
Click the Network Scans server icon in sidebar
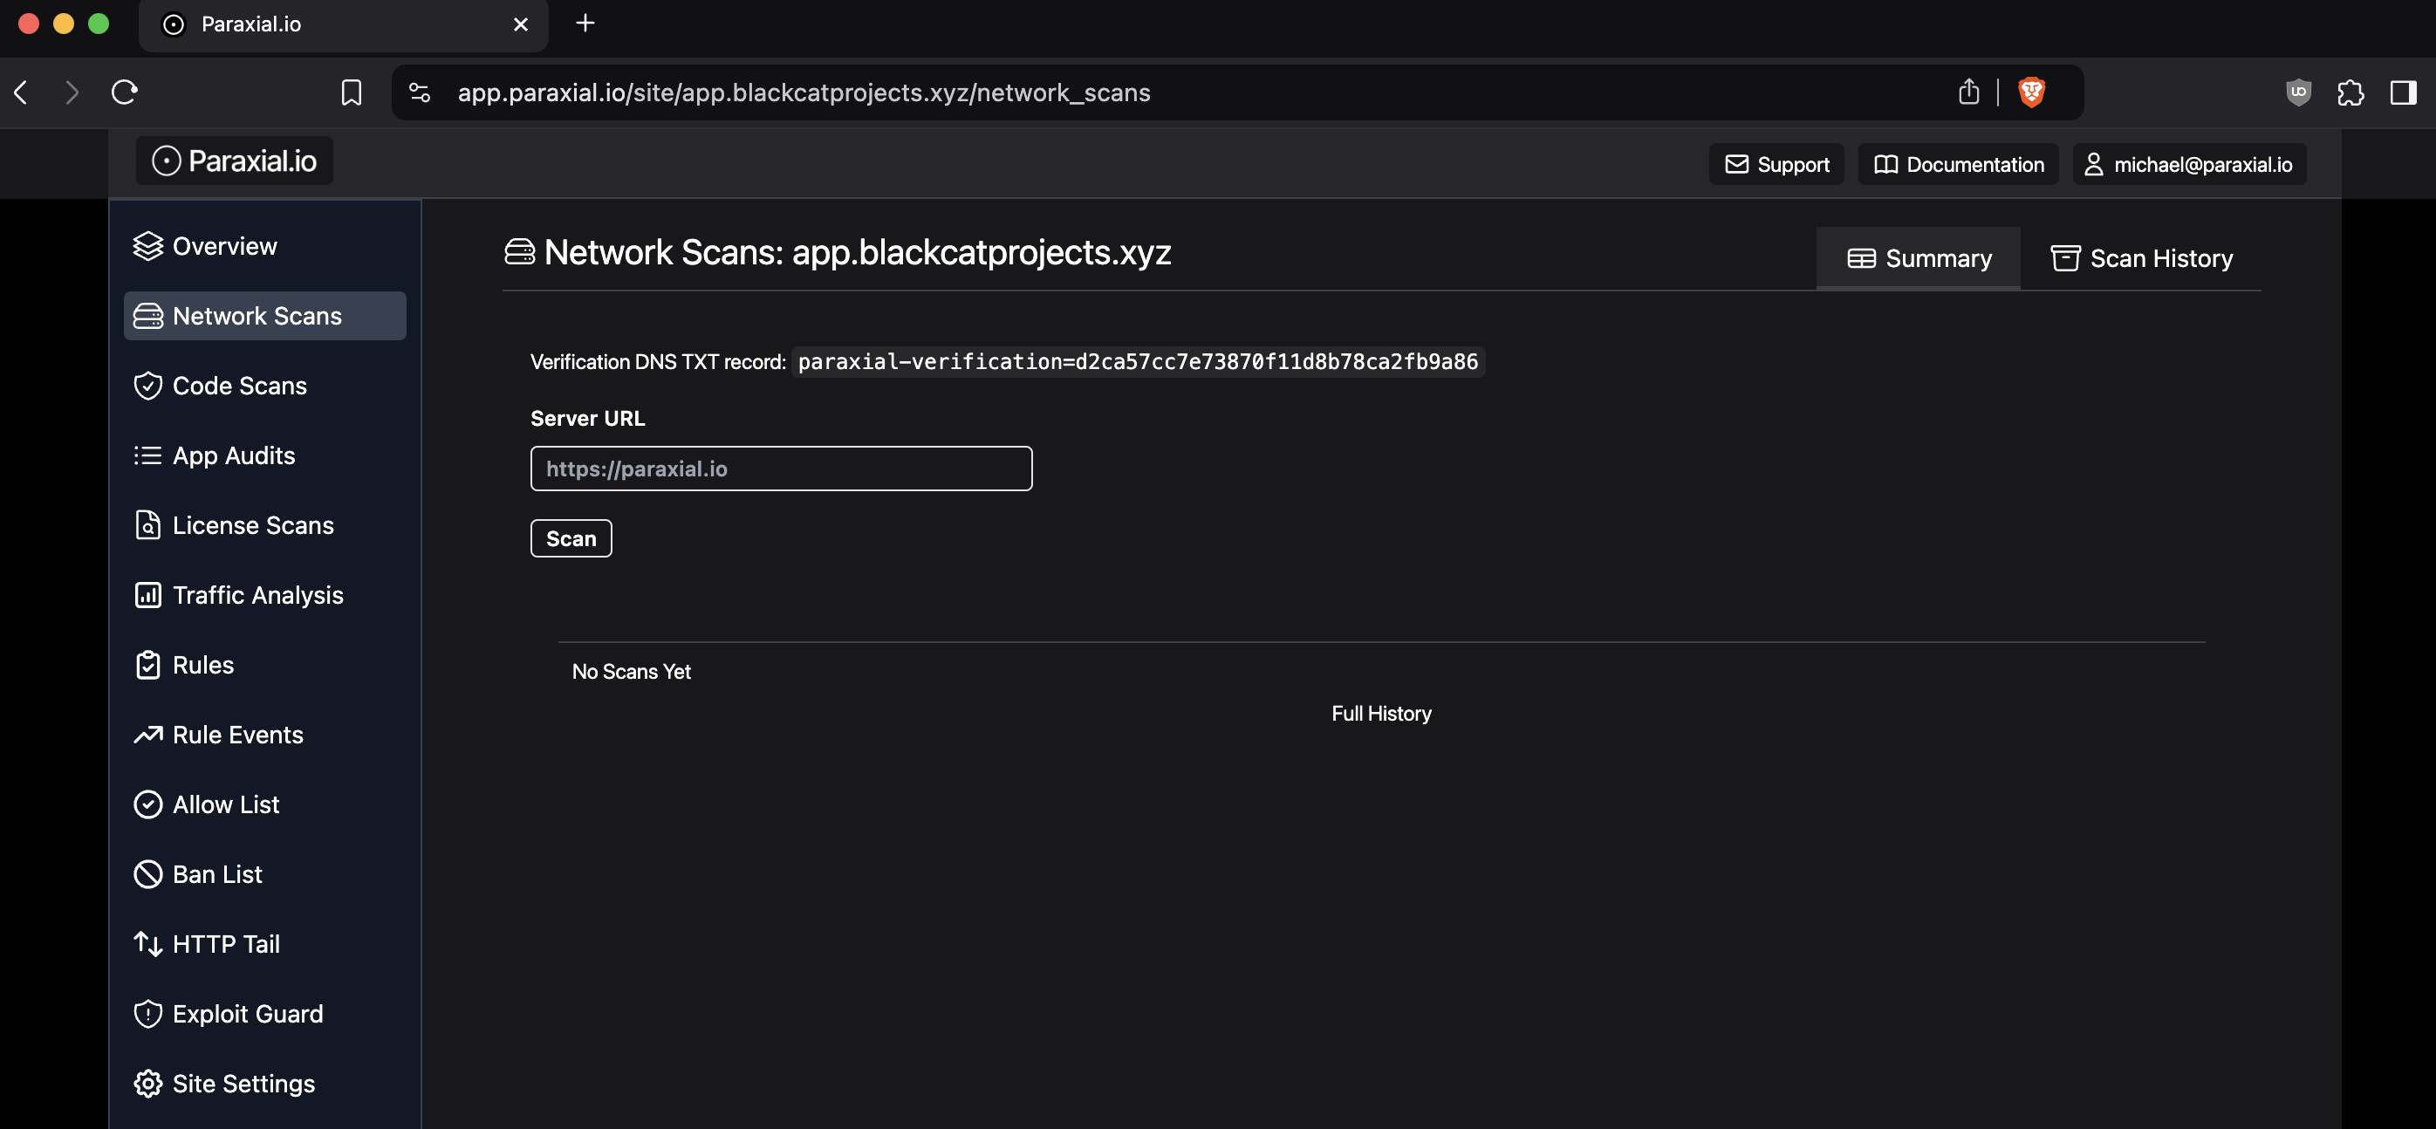[147, 316]
